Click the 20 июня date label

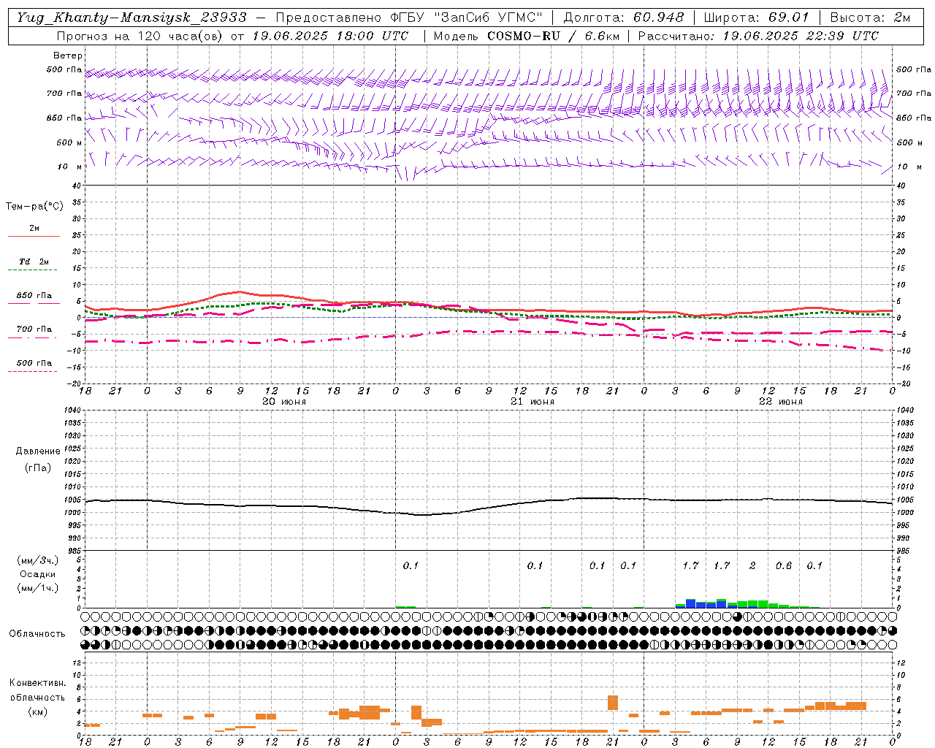point(284,402)
